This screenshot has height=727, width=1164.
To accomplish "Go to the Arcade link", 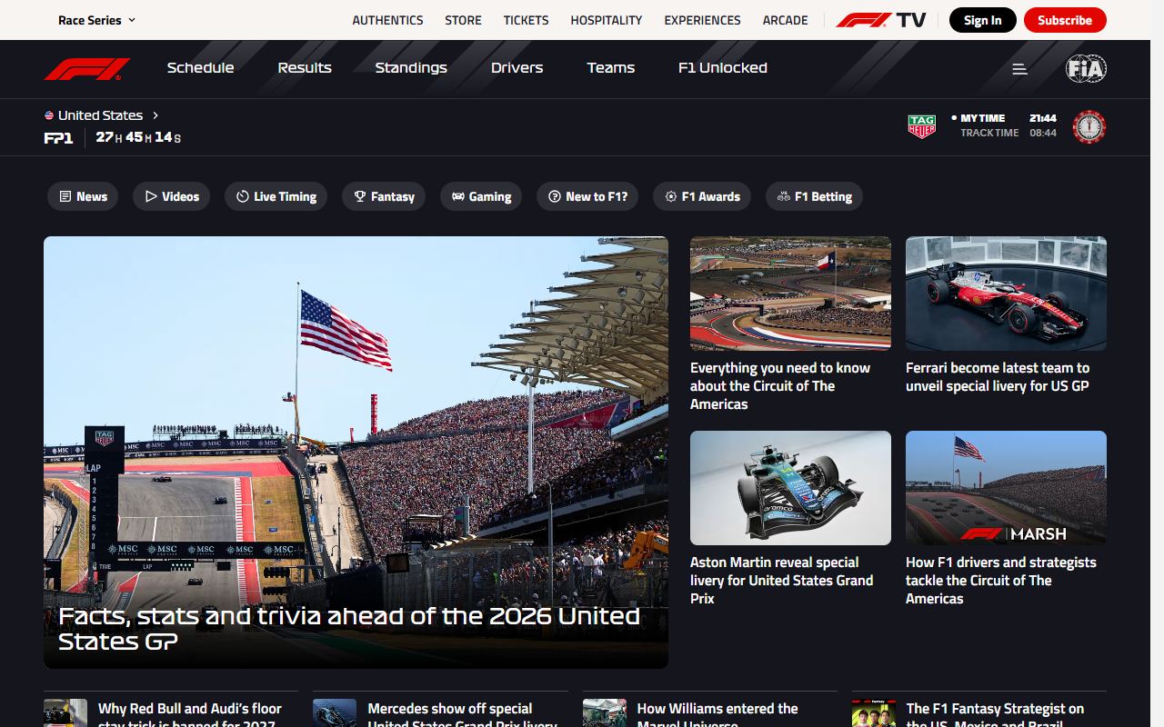I will point(786,20).
